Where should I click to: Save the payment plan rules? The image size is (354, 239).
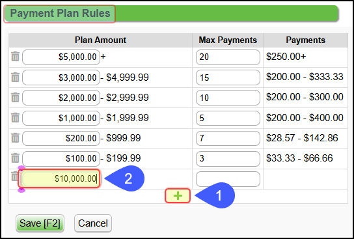[x=40, y=223]
